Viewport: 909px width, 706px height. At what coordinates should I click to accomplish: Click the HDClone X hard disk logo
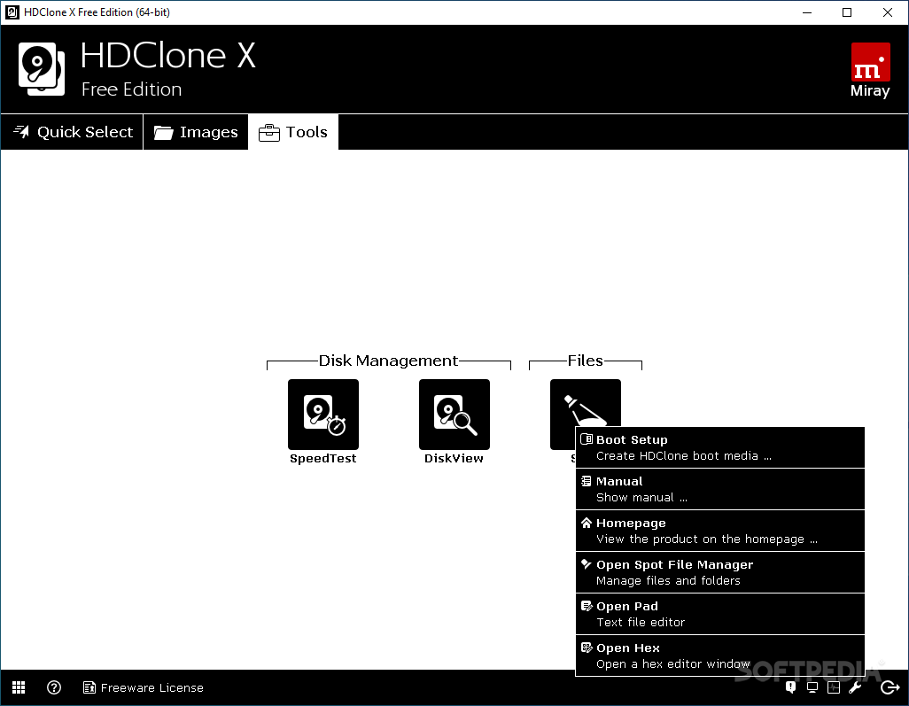(x=41, y=69)
